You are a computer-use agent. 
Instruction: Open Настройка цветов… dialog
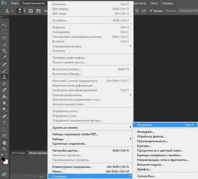pyautogui.click(x=90, y=150)
